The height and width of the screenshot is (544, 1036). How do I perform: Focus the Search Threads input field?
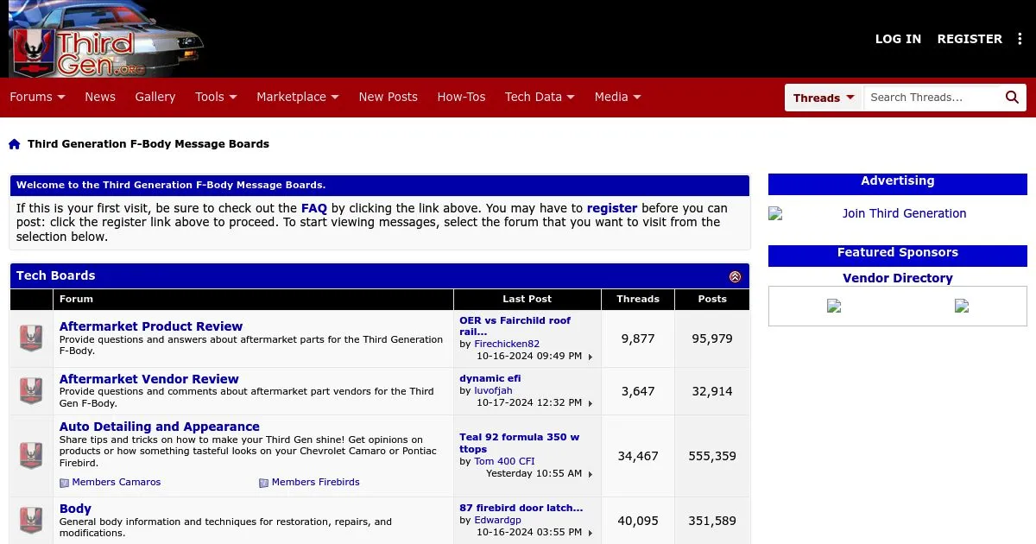[933, 98]
